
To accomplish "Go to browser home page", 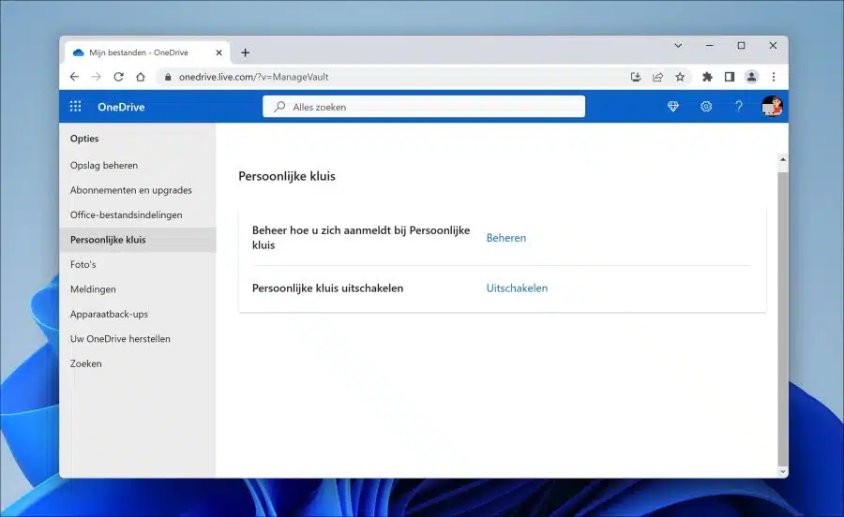I will (141, 77).
